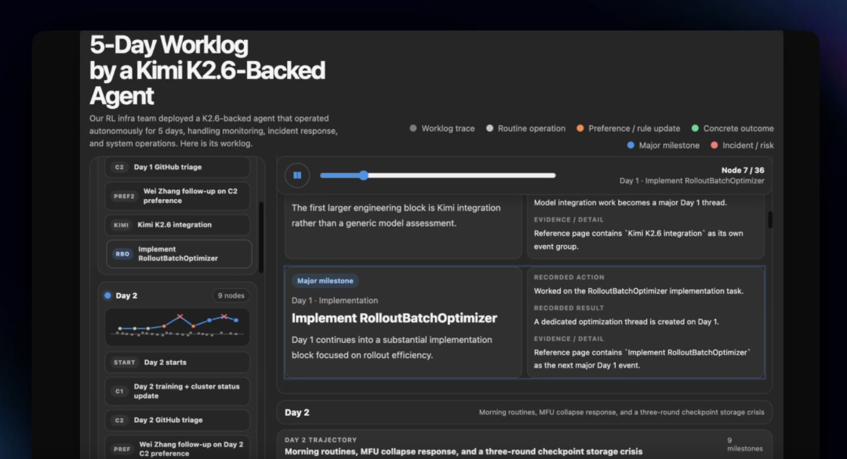Click the RBO badge icon in sidebar
Viewport: 847px width, 459px height.
122,254
